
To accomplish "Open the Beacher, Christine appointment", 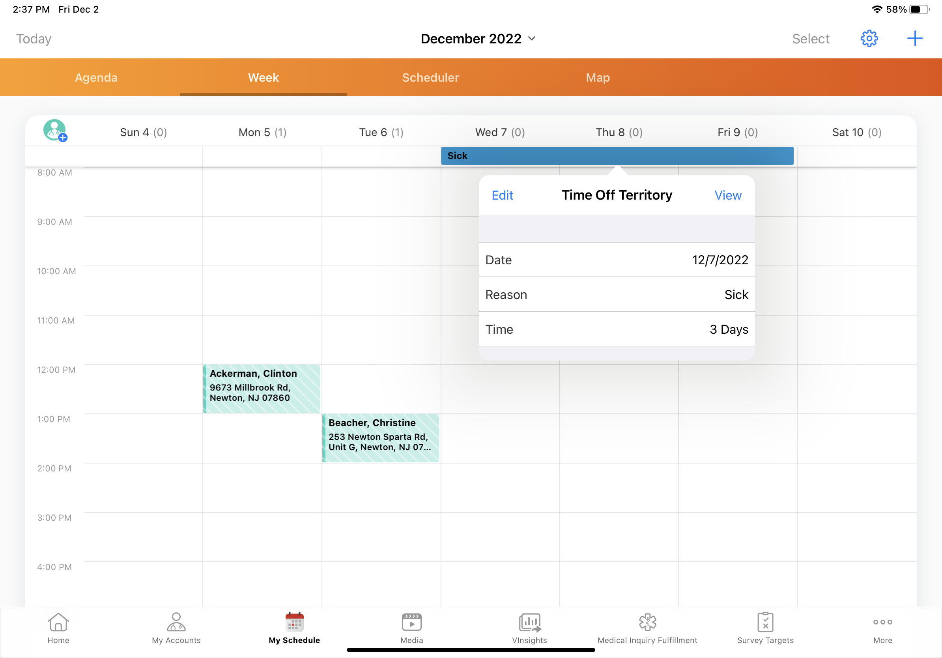I will tap(380, 437).
